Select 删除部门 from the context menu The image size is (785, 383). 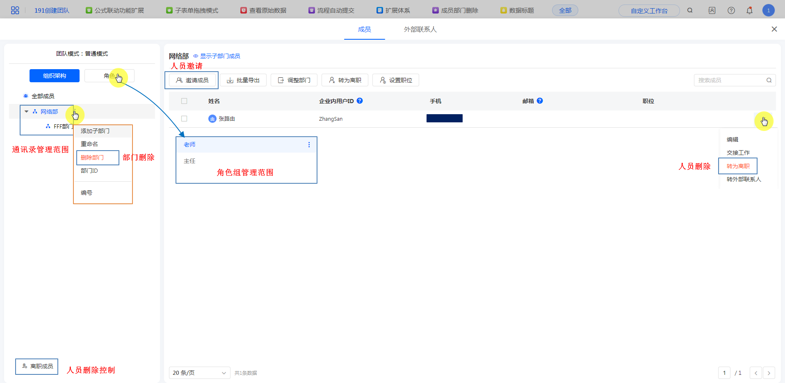[x=92, y=158]
